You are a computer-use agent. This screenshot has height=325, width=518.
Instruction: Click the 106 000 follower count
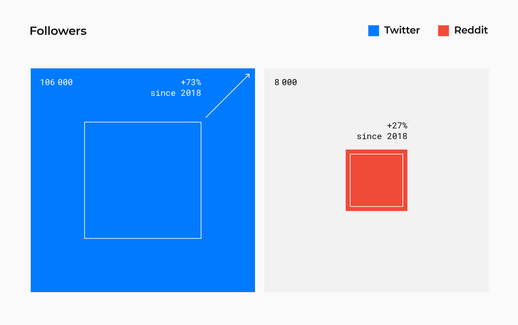pos(57,83)
